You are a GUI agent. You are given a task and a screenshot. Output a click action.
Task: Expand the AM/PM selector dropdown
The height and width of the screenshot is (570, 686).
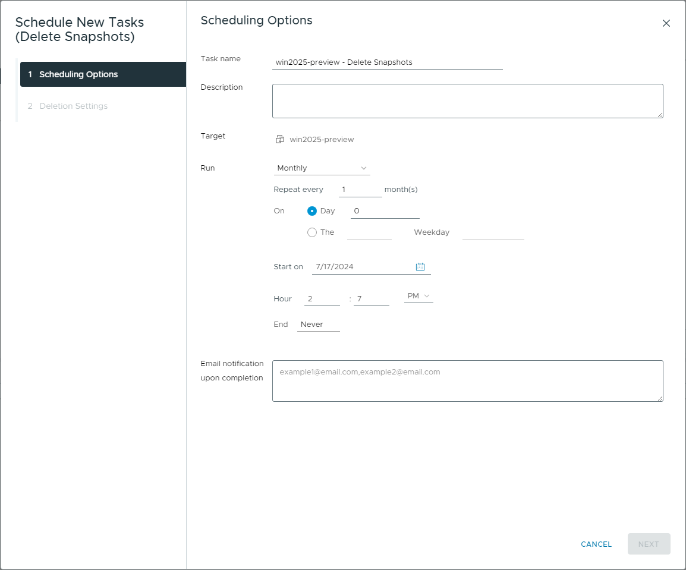418,296
